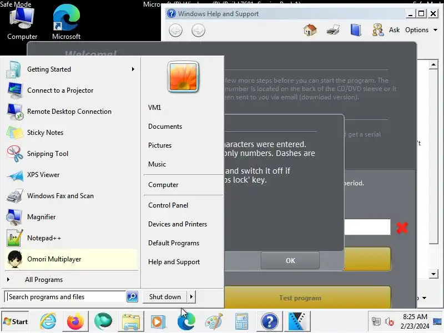Open Microsoft Edge from taskbar
Screen dimensions: 444x333
[x=186, y=321]
